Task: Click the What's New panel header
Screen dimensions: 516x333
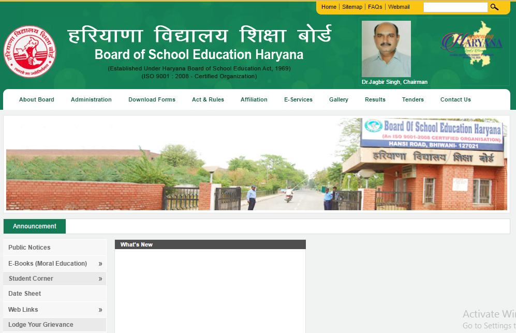Action: [x=210, y=244]
